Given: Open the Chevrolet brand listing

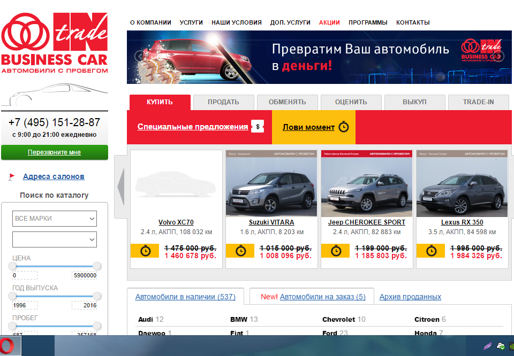Looking at the screenshot, I should 338,319.
